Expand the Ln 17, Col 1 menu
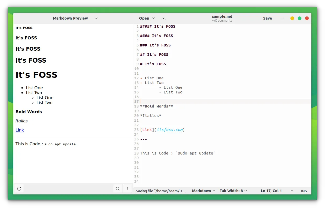Image resolution: width=325 pixels, height=208 pixels. (292, 191)
